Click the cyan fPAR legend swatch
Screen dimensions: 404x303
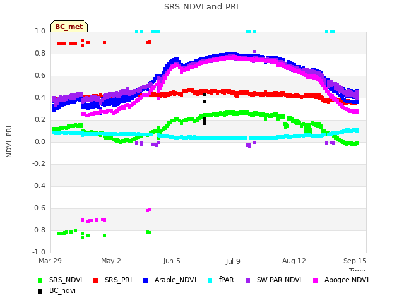[x=210, y=280]
